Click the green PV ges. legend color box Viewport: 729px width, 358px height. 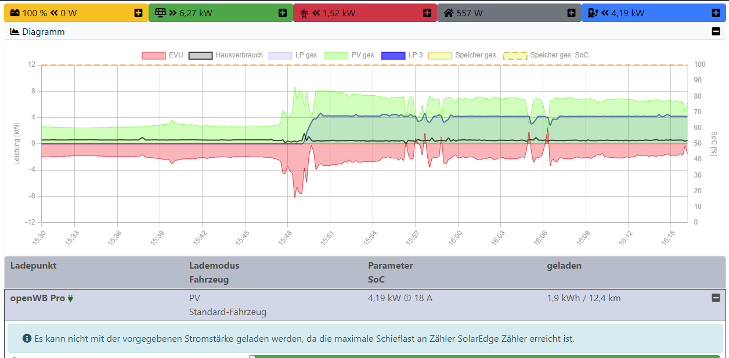(336, 55)
